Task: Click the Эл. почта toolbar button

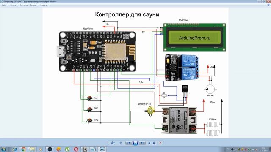Action: pos(24,5)
